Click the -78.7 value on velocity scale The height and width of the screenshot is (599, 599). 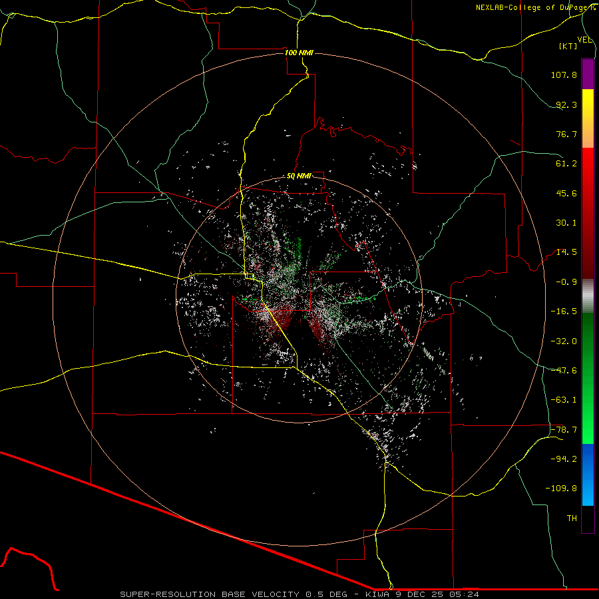pos(564,430)
